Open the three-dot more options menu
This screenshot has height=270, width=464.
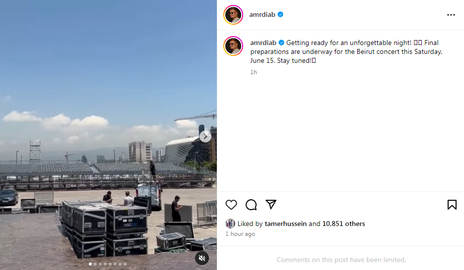(451, 15)
